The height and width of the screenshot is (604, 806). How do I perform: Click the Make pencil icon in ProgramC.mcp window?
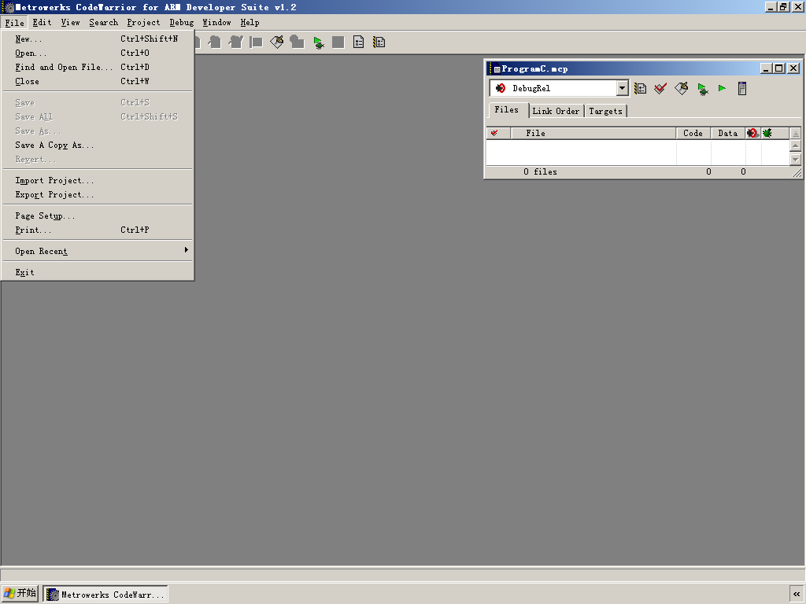(x=682, y=88)
